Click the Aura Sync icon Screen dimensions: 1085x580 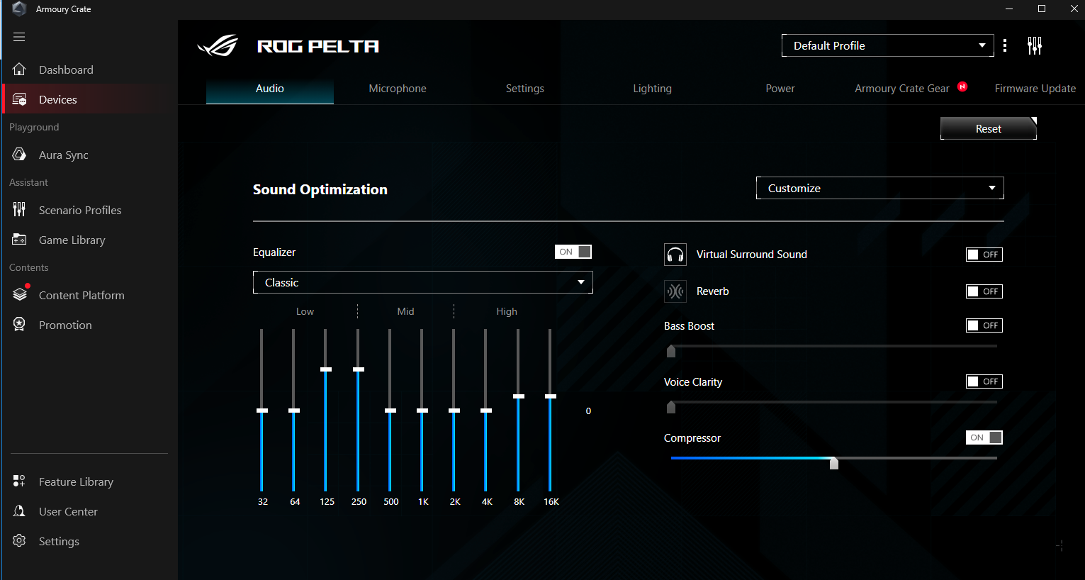[x=20, y=155]
